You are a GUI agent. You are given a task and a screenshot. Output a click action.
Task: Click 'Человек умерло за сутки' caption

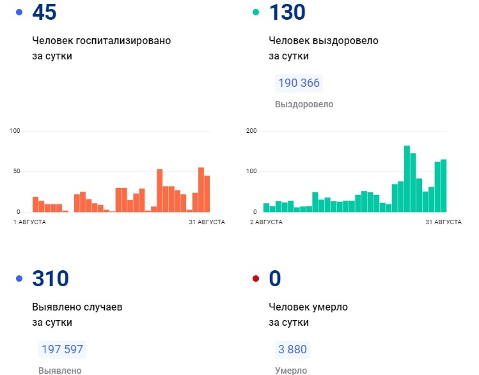coord(308,314)
